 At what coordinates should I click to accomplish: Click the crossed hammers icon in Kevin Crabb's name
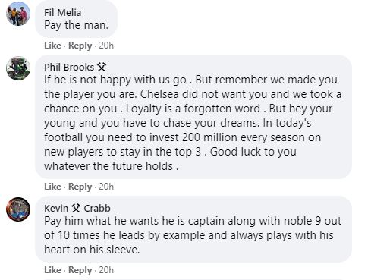[76, 208]
